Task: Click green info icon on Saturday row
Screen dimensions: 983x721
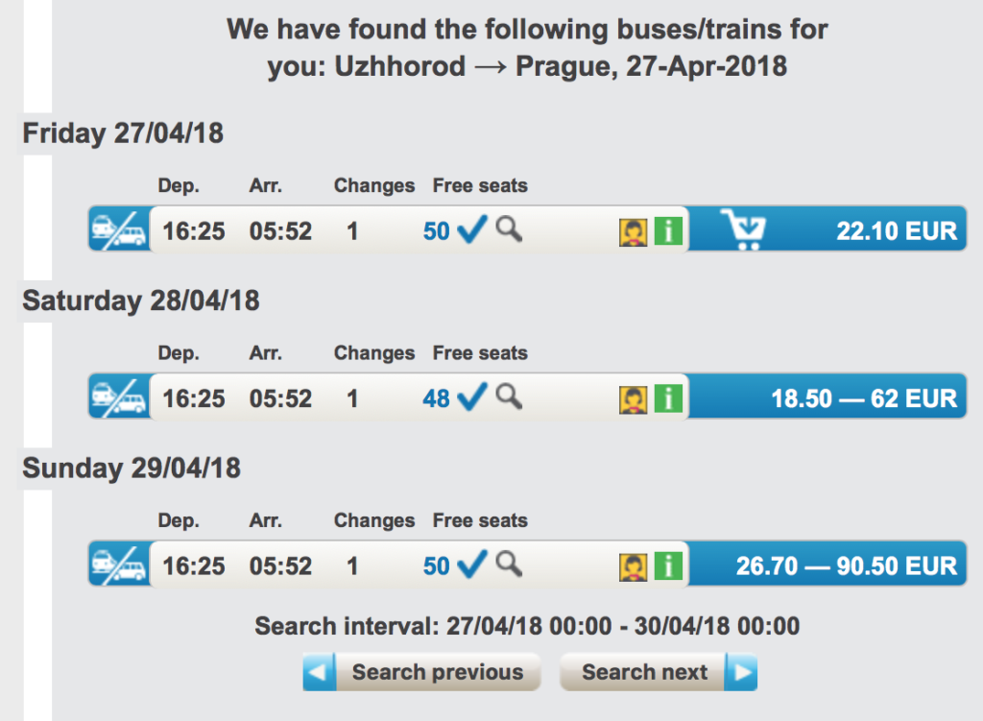Action: click(668, 398)
